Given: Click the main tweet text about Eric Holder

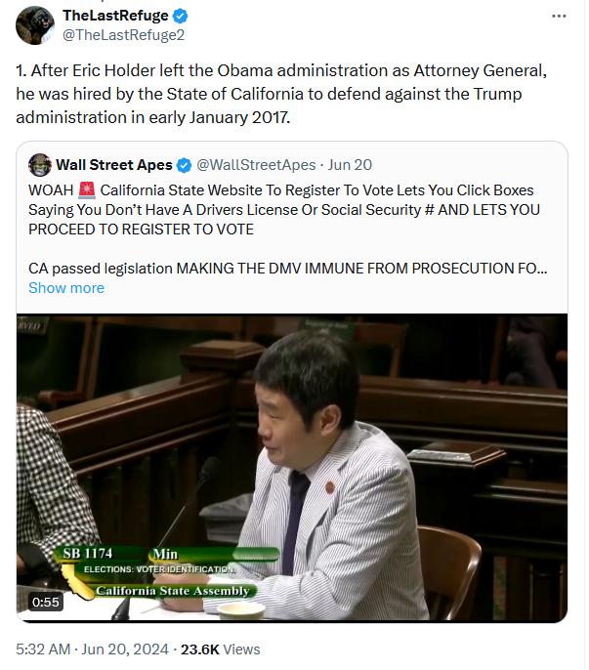Looking at the screenshot, I should (x=281, y=94).
